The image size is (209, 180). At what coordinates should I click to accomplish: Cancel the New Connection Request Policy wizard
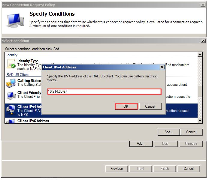pyautogui.click(x=189, y=168)
